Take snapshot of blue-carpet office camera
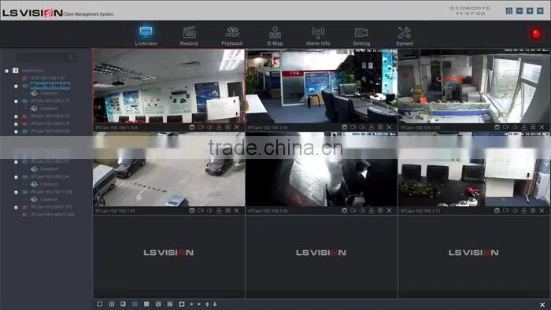The width and height of the screenshot is (551, 310). (x=345, y=127)
